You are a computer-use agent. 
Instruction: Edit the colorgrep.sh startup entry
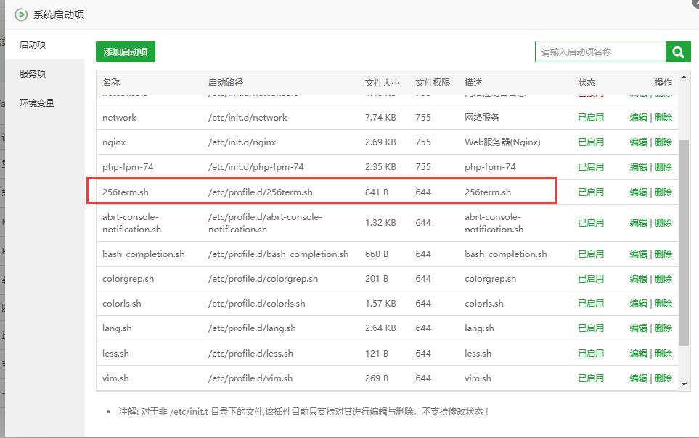pyautogui.click(x=637, y=278)
